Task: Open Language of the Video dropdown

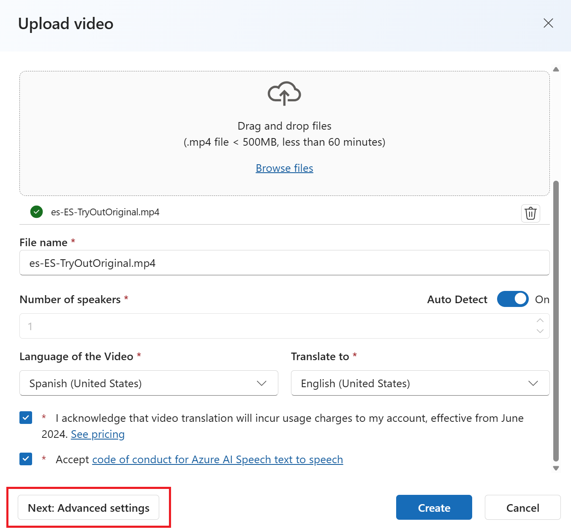Action: (x=149, y=383)
